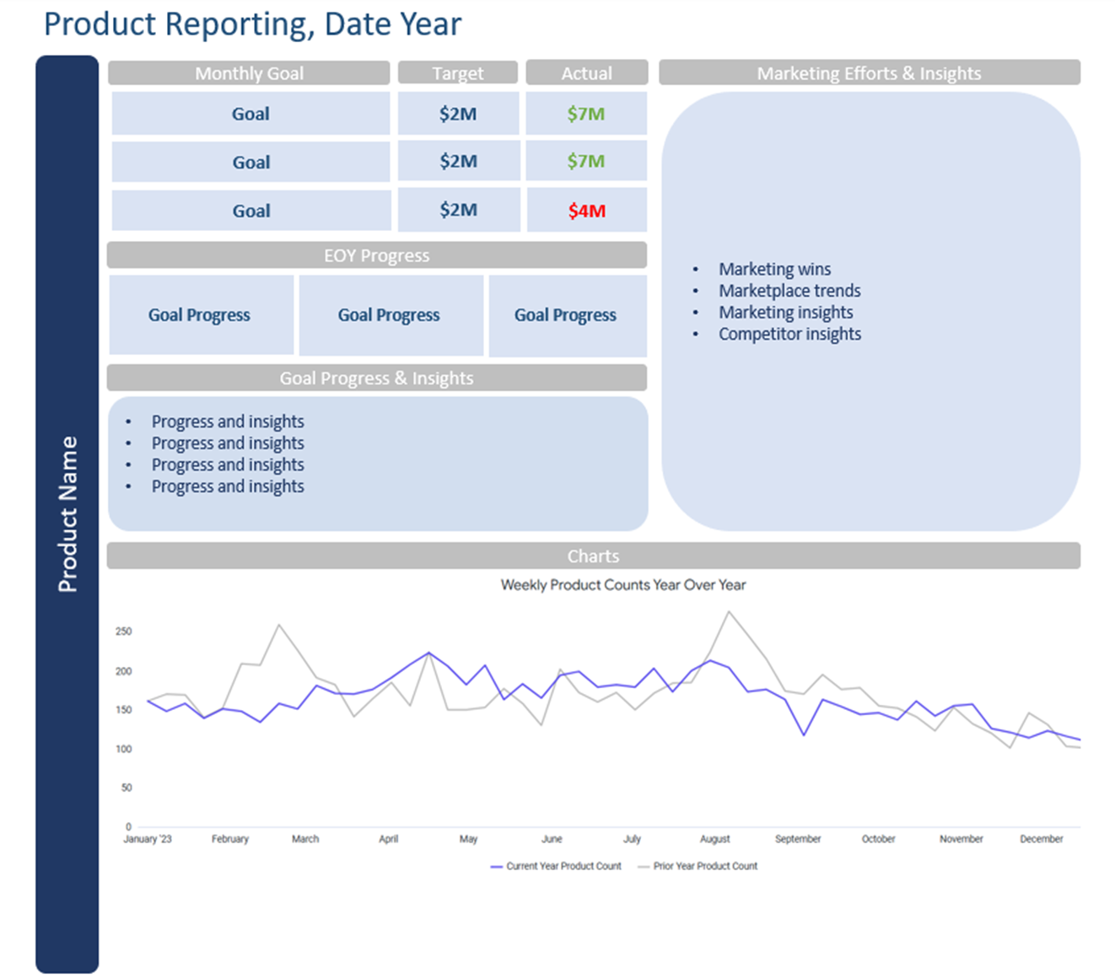This screenshot has height=979, width=1115.
Task: Click the January '23 axis label
Action: (148, 839)
